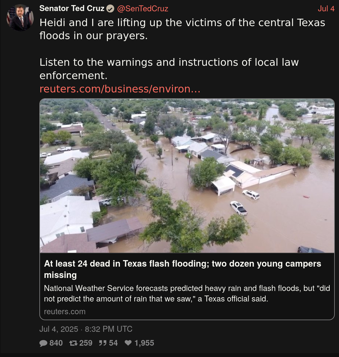Click the 840 replies count
The width and height of the screenshot is (339, 357).
click(56, 343)
